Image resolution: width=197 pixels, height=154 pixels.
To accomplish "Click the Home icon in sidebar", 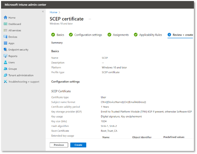I will point(5,18).
